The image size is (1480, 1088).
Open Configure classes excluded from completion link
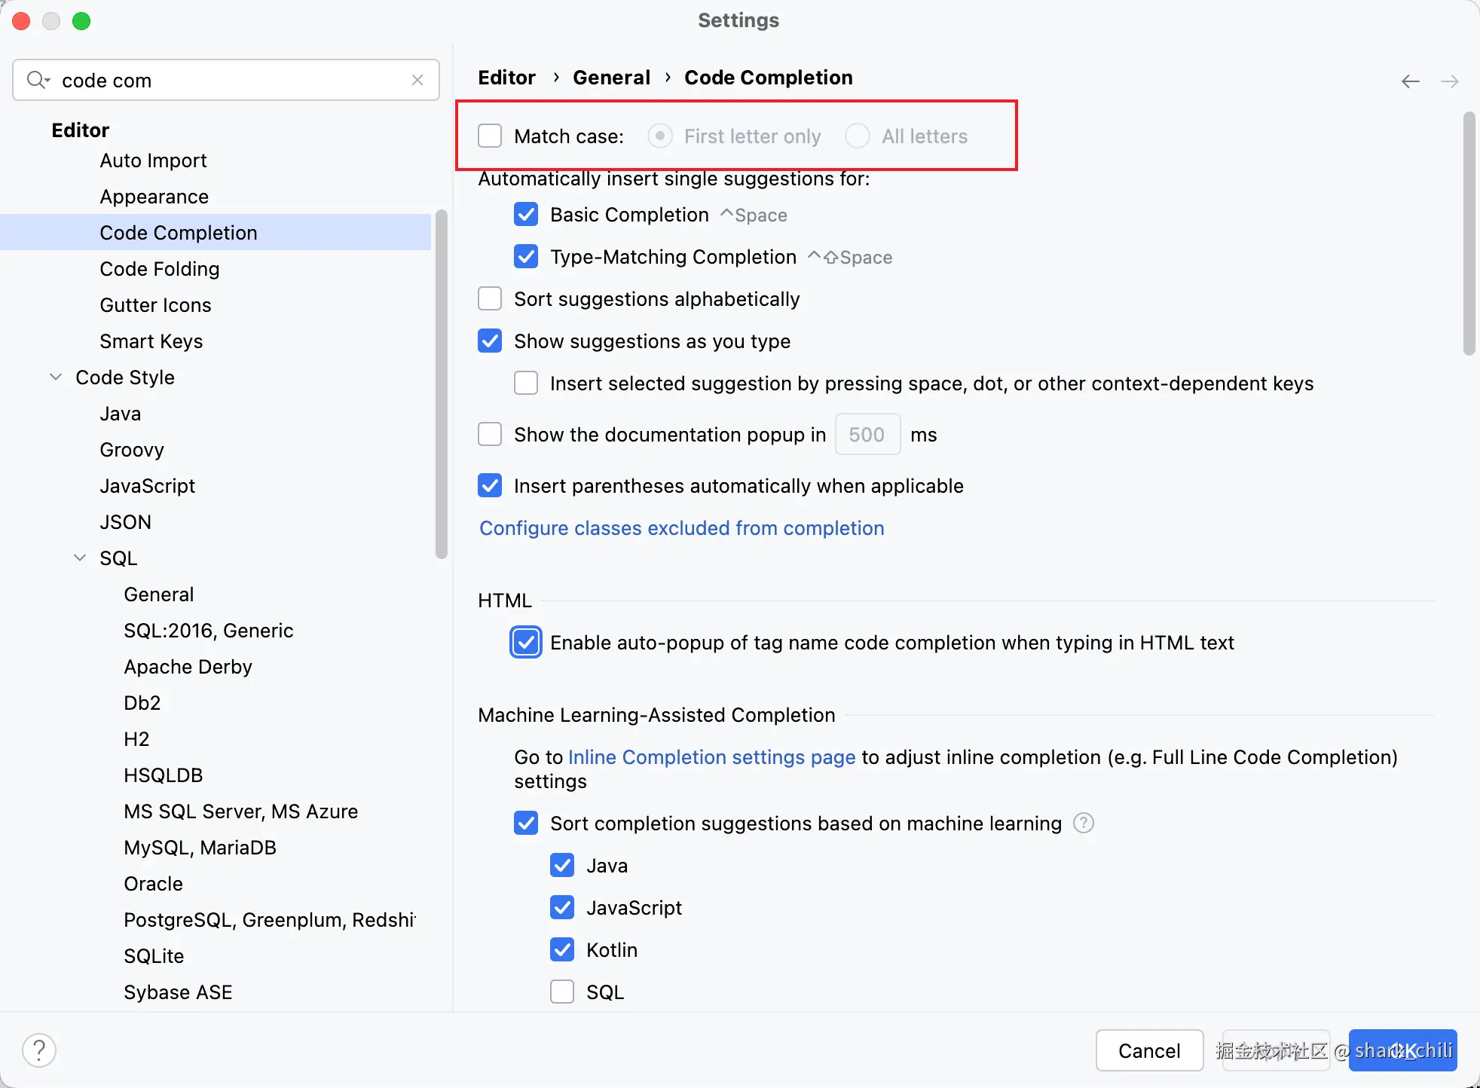pos(681,528)
